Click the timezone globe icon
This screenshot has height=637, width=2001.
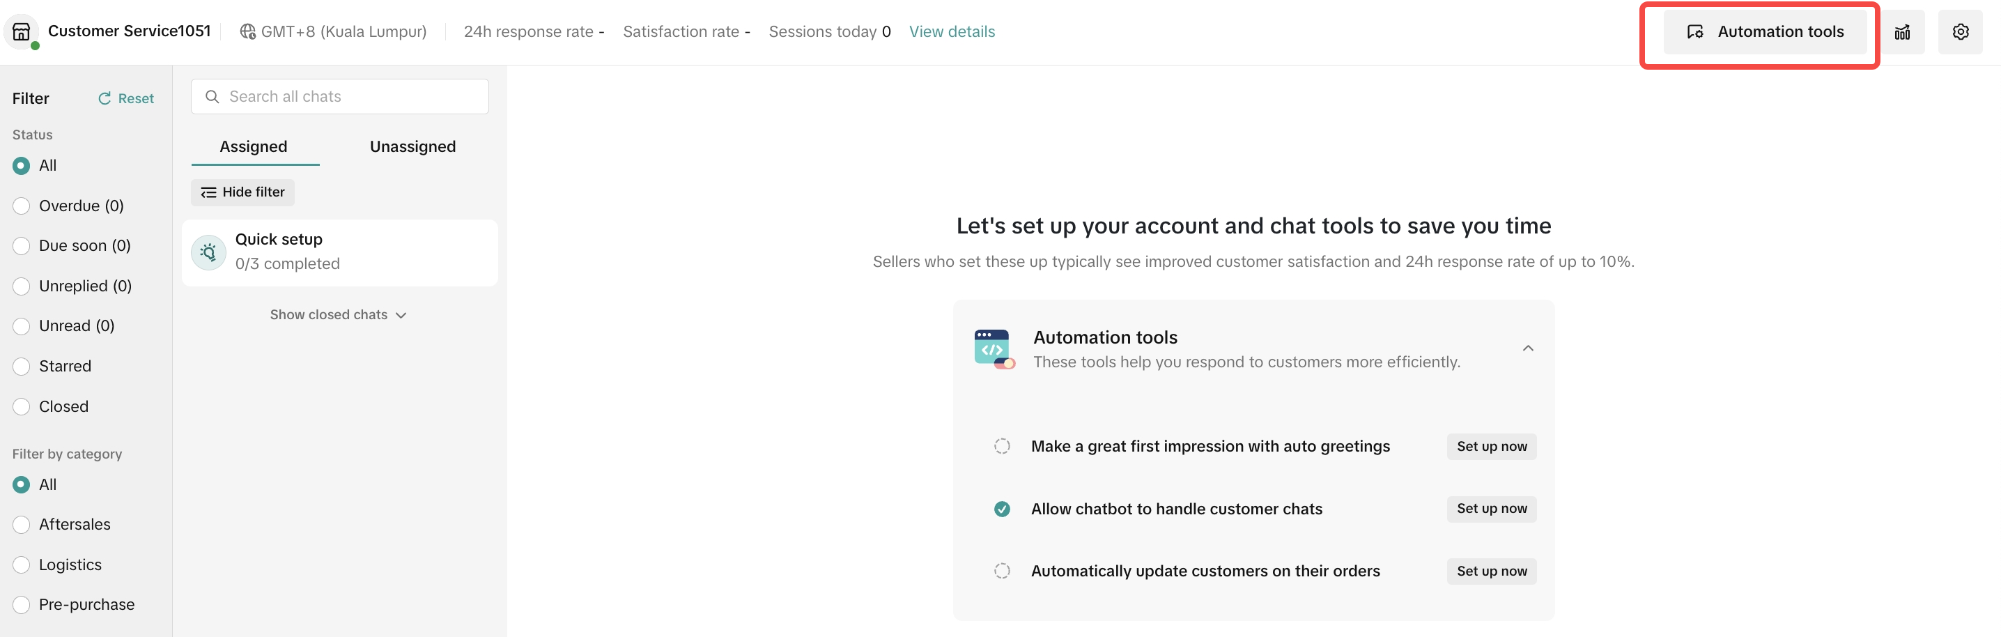248,32
